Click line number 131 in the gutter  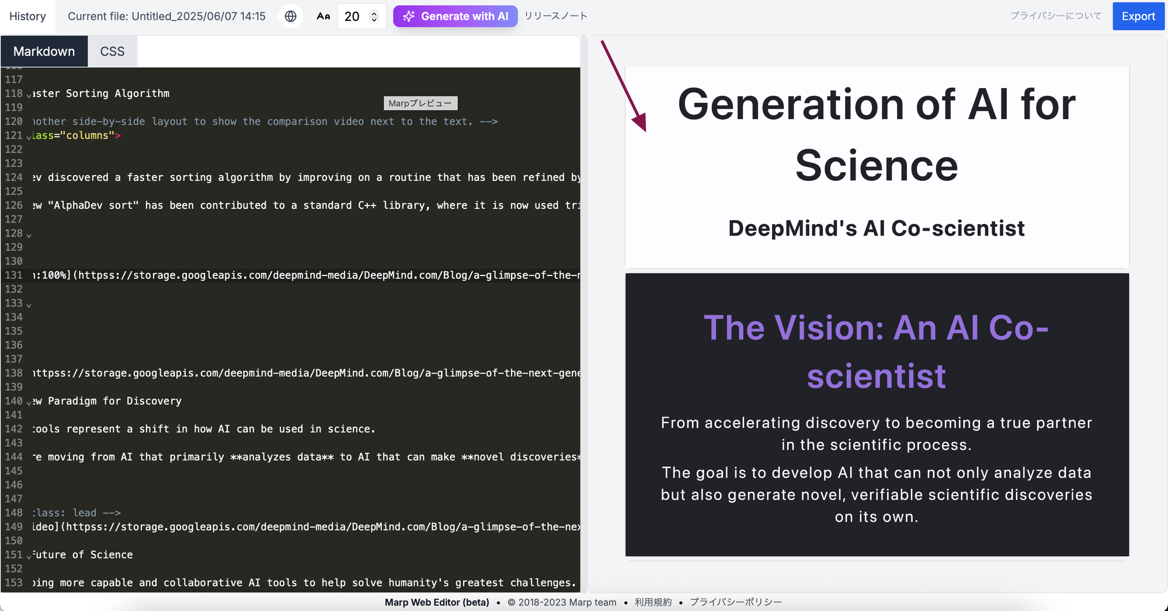pyautogui.click(x=13, y=275)
